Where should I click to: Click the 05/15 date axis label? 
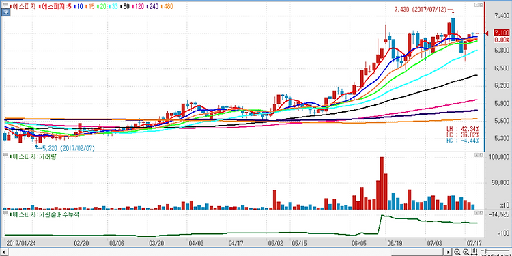click(x=300, y=244)
